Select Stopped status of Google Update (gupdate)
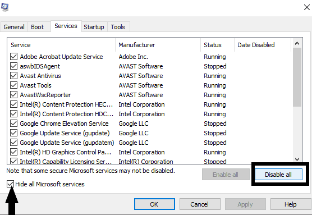312x215 pixels. 215,133
